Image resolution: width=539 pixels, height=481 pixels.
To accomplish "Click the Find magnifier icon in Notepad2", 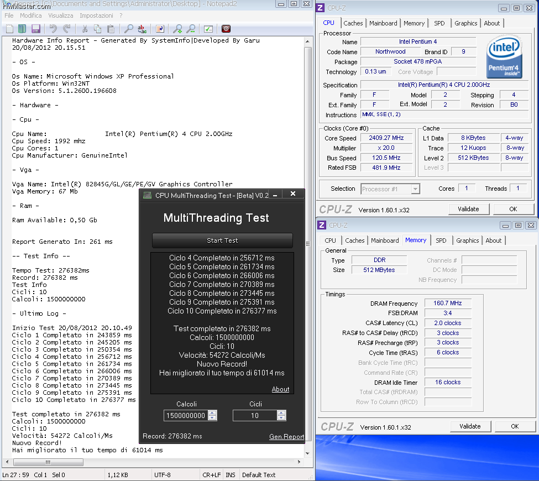I will pyautogui.click(x=128, y=29).
